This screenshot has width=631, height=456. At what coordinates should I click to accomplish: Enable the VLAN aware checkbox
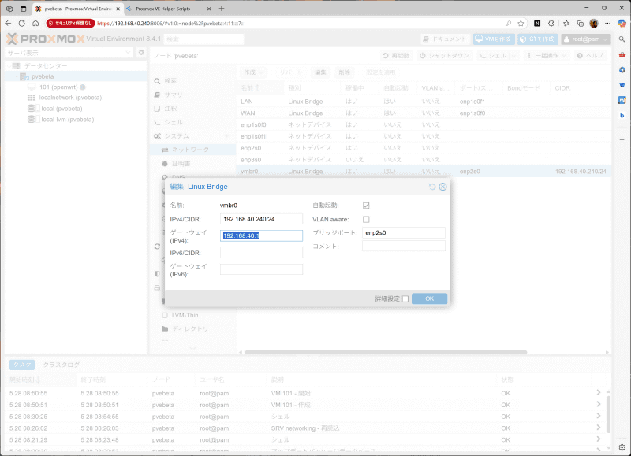click(366, 219)
